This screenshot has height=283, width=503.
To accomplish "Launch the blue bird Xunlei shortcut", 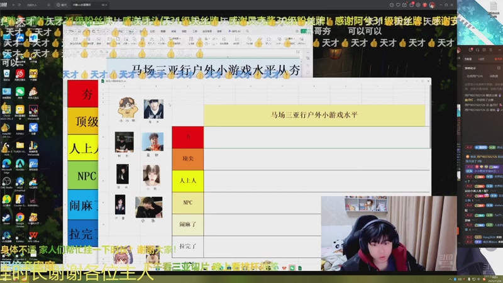I will click(x=33, y=128).
